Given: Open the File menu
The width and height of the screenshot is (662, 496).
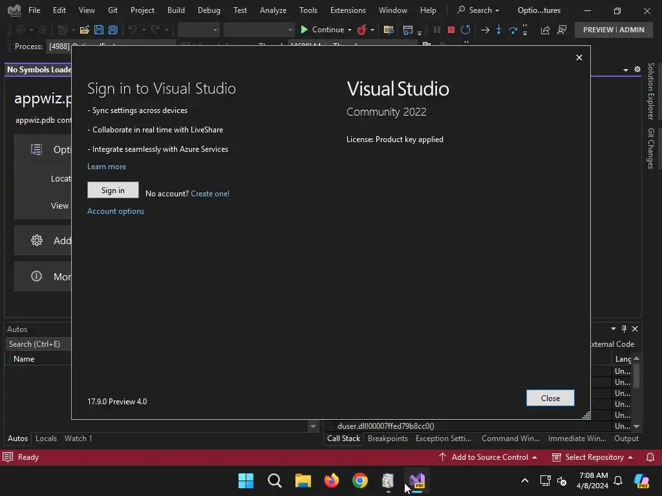Looking at the screenshot, I should 34,10.
